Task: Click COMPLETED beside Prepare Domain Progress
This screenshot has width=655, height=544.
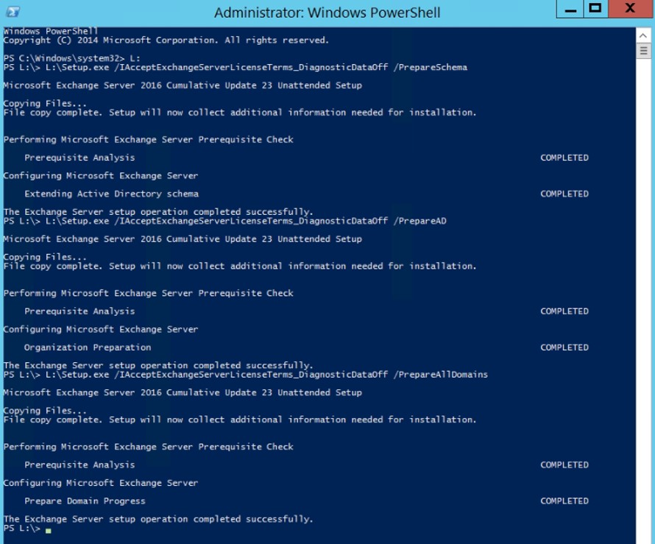Action: coord(564,501)
